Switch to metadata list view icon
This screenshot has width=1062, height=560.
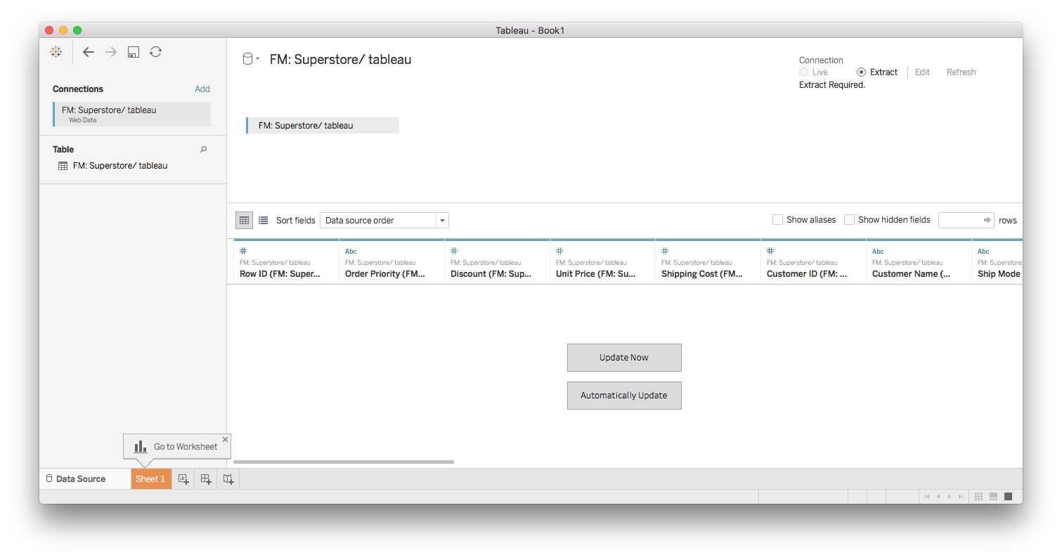(x=263, y=221)
